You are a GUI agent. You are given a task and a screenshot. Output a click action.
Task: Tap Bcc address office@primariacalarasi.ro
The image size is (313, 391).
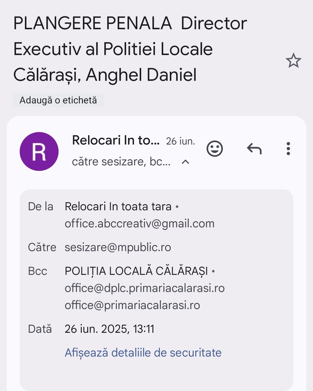pos(132,305)
